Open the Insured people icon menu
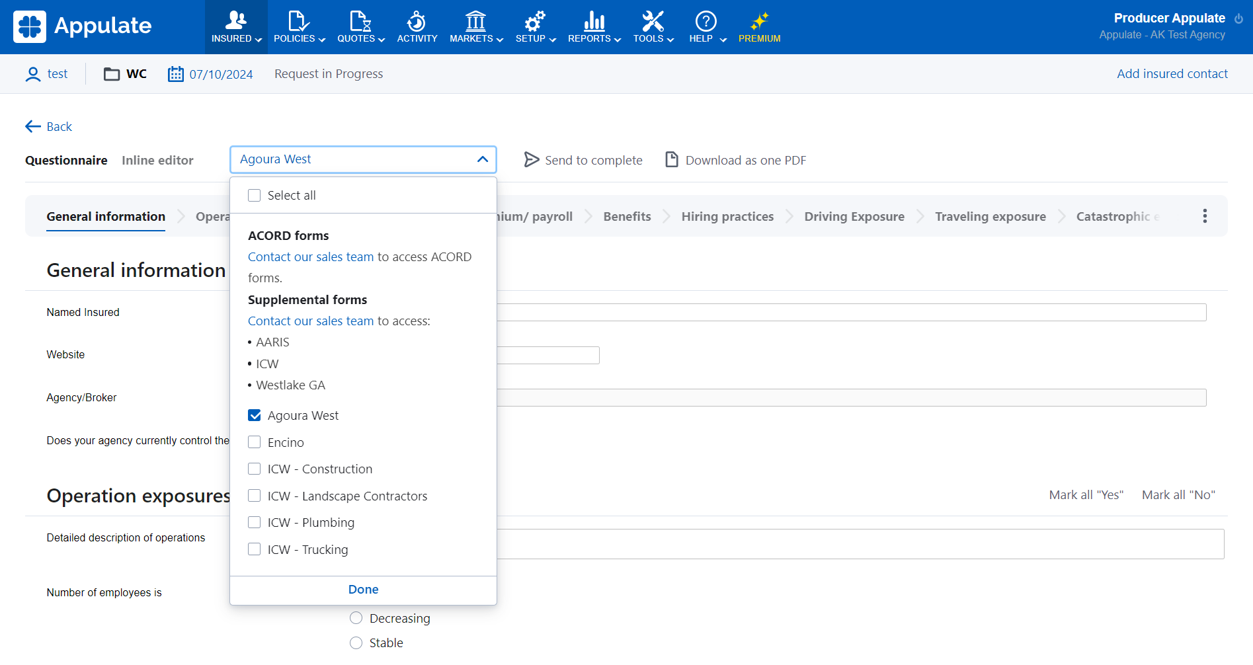Image resolution: width=1253 pixels, height=665 pixels. pyautogui.click(x=236, y=20)
